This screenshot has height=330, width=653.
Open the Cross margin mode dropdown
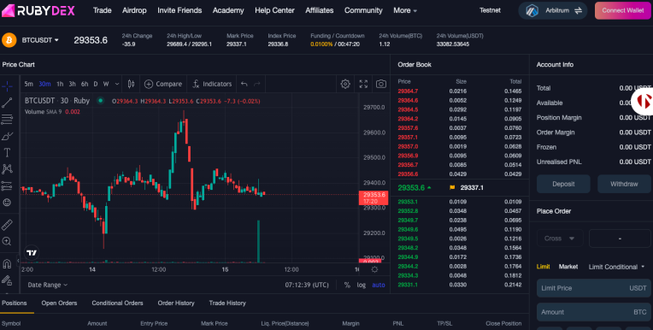[x=559, y=239]
